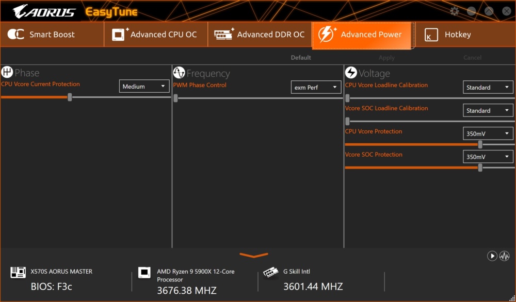Open the settings gear icon
The image size is (516, 302).
(455, 11)
